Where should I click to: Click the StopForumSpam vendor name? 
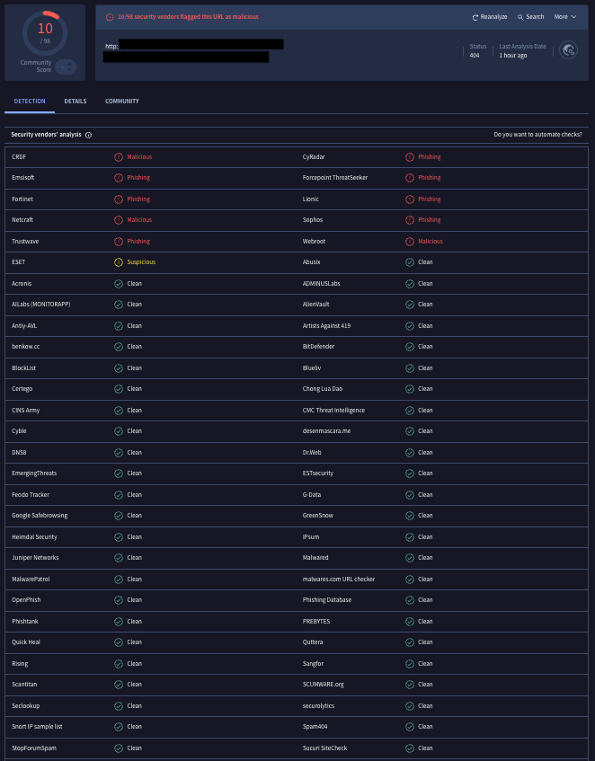pos(34,748)
